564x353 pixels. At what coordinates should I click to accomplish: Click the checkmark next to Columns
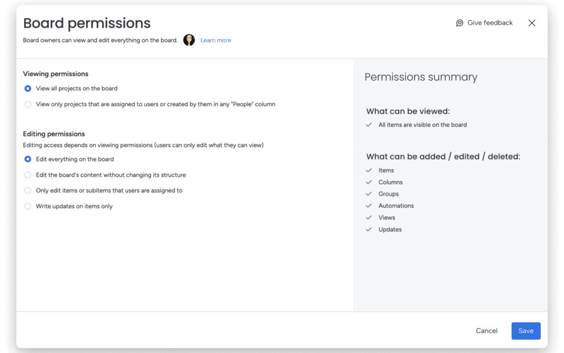(369, 182)
